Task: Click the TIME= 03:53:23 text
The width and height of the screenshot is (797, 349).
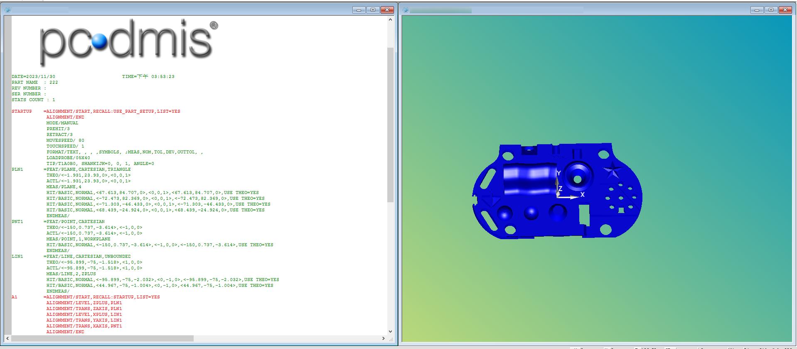Action: point(148,77)
